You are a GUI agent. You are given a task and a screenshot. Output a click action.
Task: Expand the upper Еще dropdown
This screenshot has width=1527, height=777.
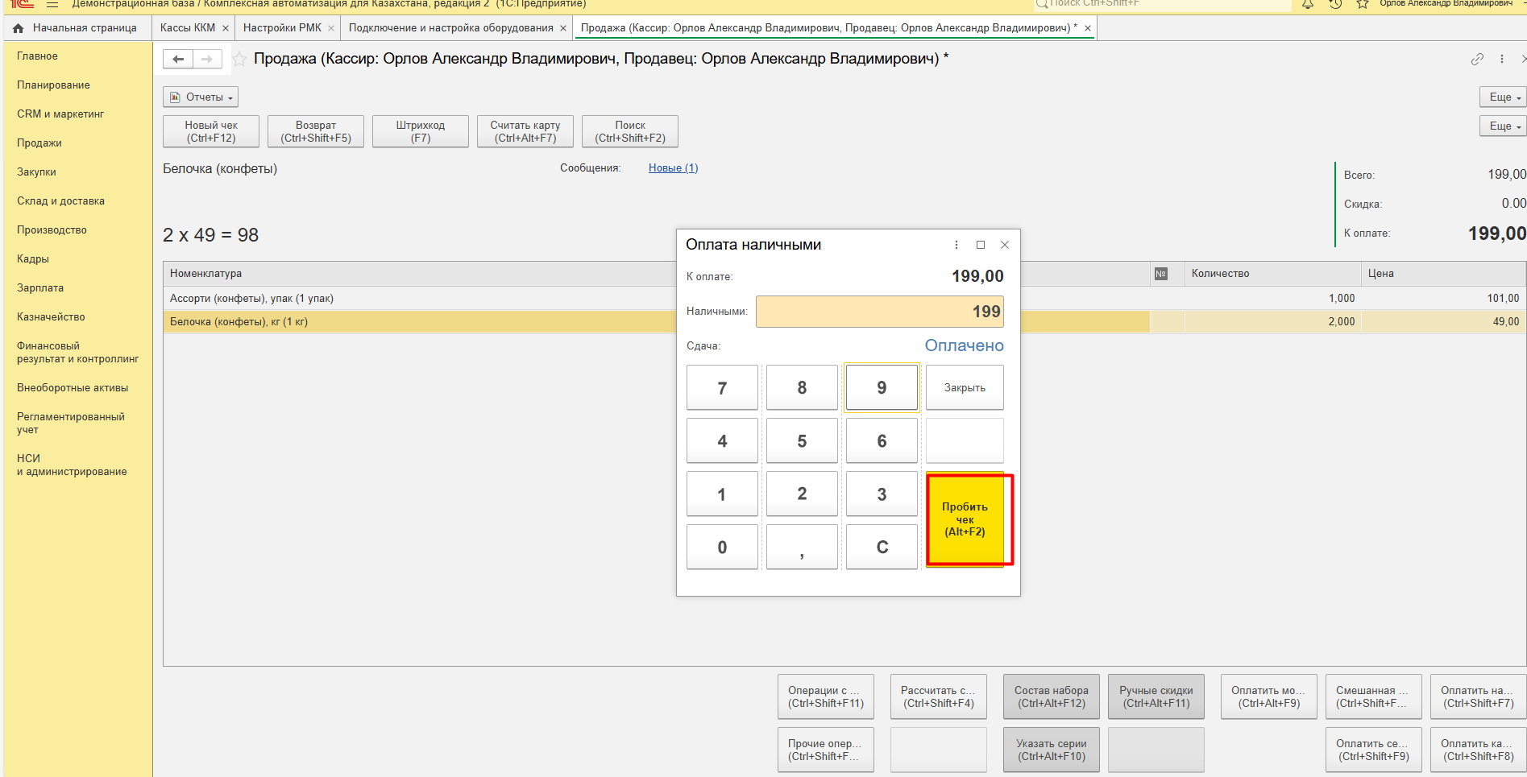pyautogui.click(x=1504, y=97)
